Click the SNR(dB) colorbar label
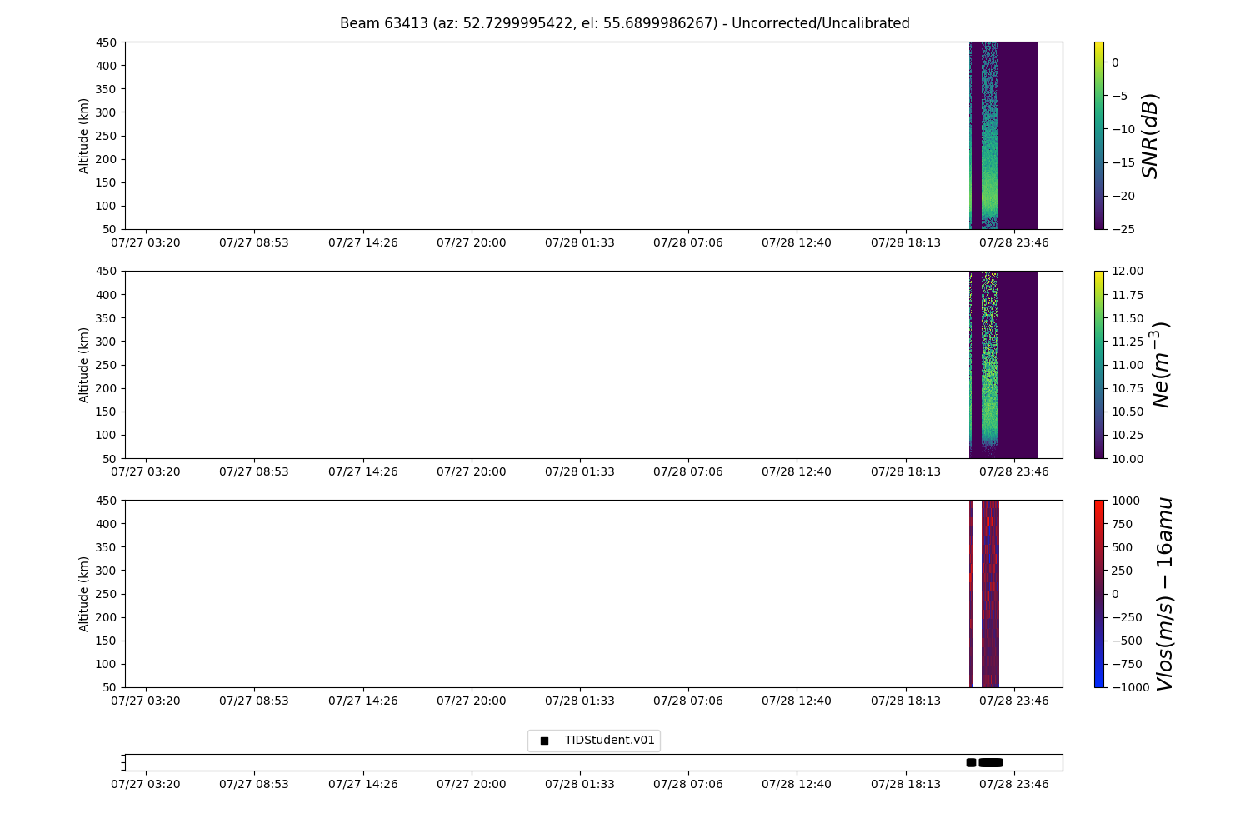Image resolution: width=1250 pixels, height=833 pixels. coord(1150,135)
